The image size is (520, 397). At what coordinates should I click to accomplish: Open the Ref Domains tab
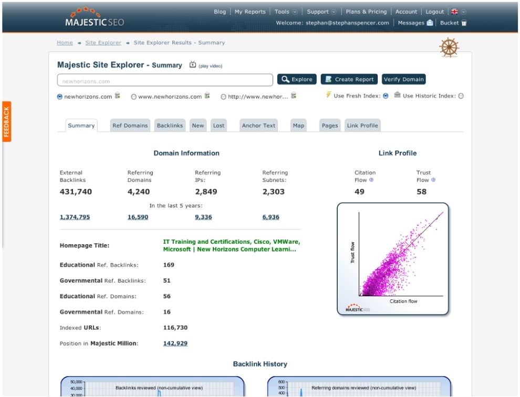click(130, 126)
